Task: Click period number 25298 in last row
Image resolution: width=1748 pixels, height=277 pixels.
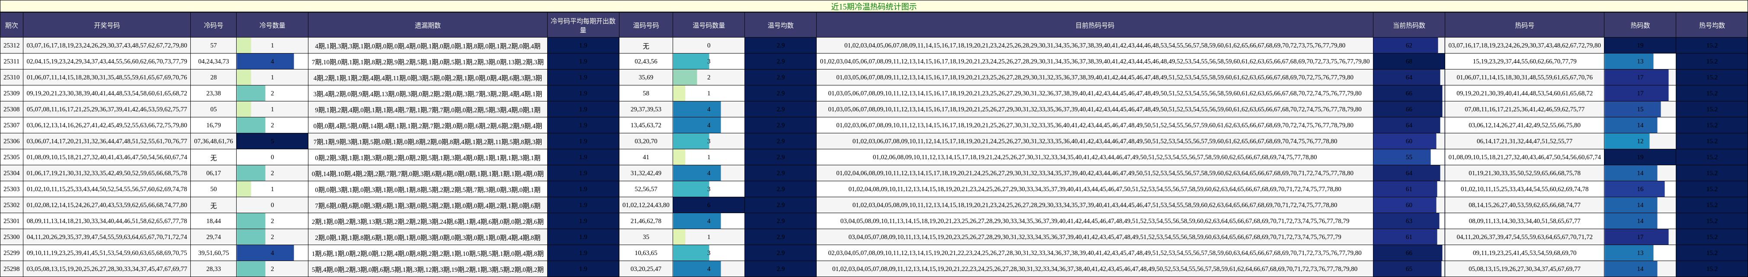Action: tap(12, 269)
